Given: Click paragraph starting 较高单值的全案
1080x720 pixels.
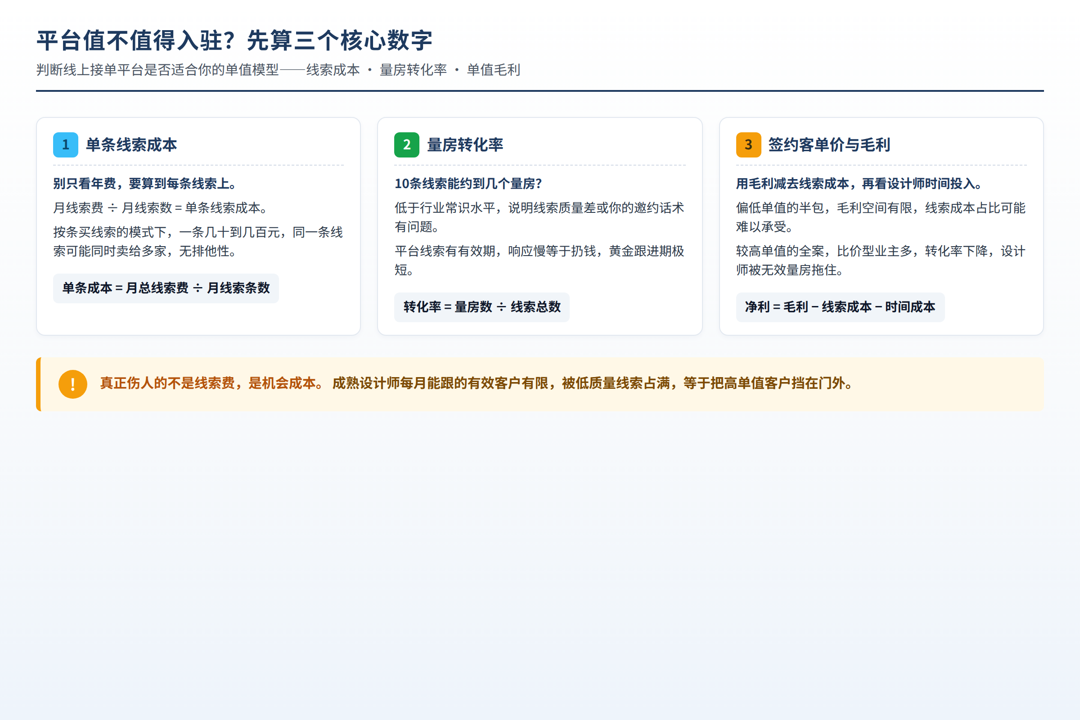Looking at the screenshot, I should (881, 261).
